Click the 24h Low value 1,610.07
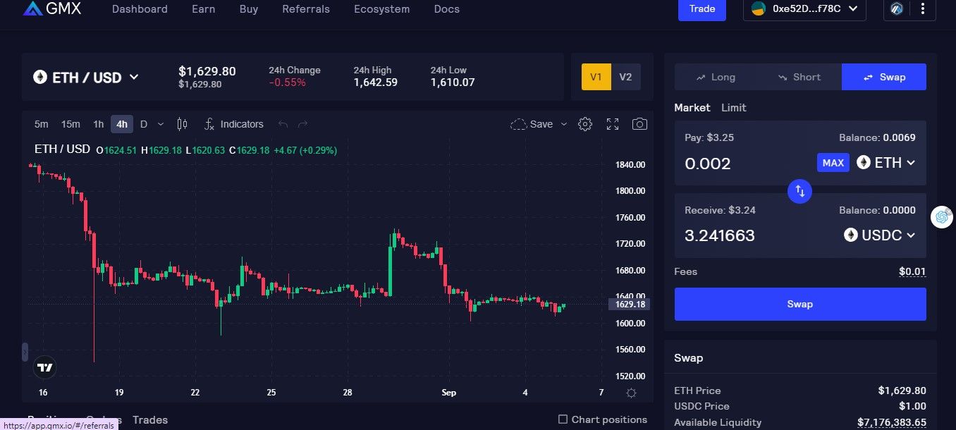 pyautogui.click(x=453, y=82)
